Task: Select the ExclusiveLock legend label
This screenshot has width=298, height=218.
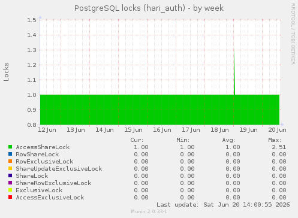Action: pos(39,190)
